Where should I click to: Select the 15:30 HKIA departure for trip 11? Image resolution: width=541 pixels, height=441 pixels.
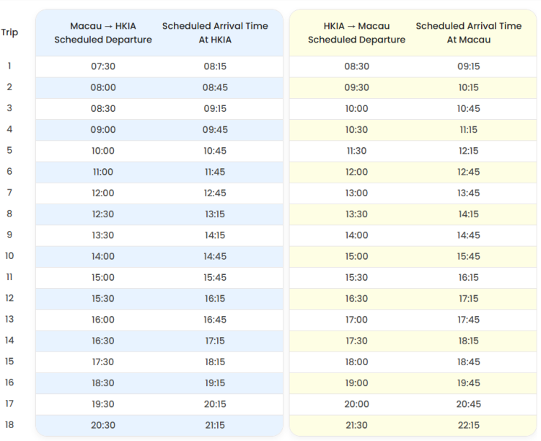[356, 277]
